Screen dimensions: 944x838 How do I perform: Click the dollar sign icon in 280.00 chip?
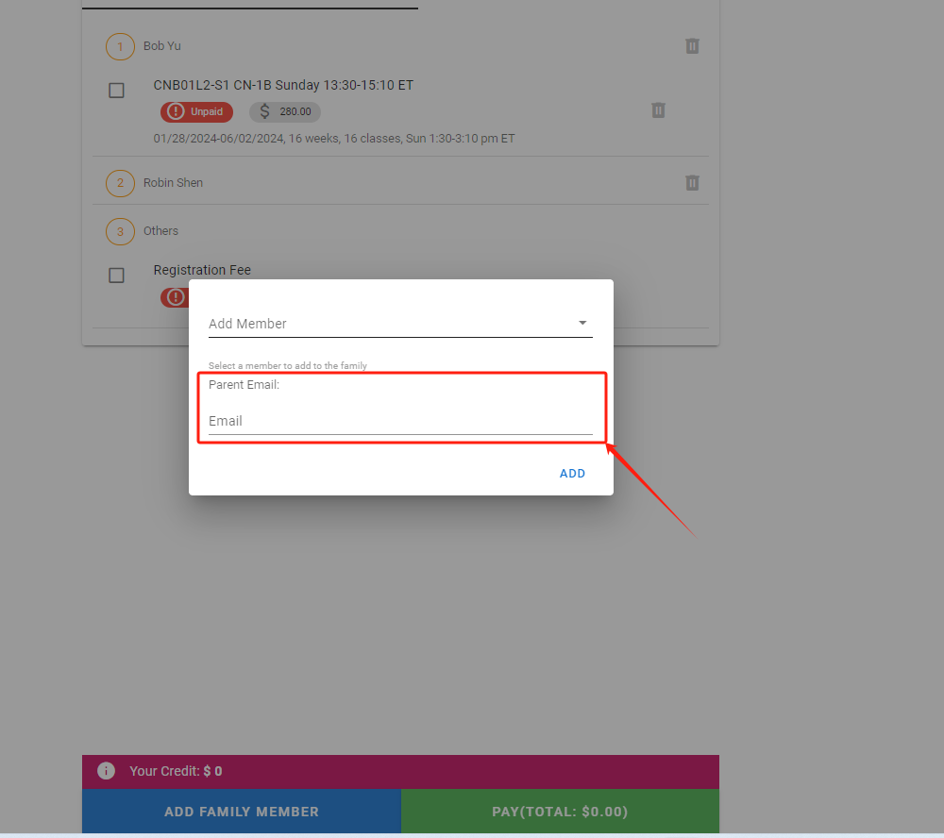pyautogui.click(x=264, y=111)
